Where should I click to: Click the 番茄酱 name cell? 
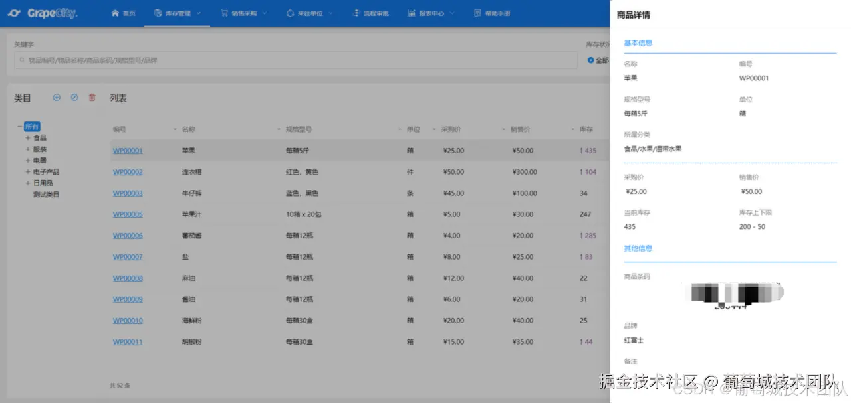[x=191, y=236]
